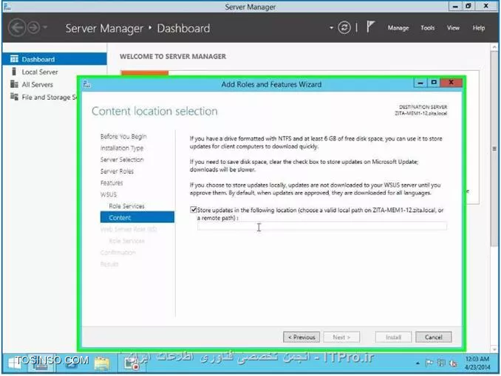The image size is (501, 376).
Task: Open the dropdown arrow left of Refresh icon
Action: (331, 28)
